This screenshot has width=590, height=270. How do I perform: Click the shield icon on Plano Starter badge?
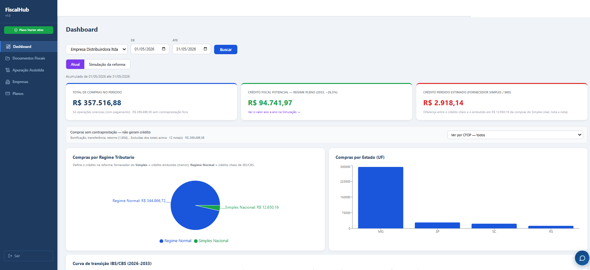pyautogui.click(x=16, y=30)
